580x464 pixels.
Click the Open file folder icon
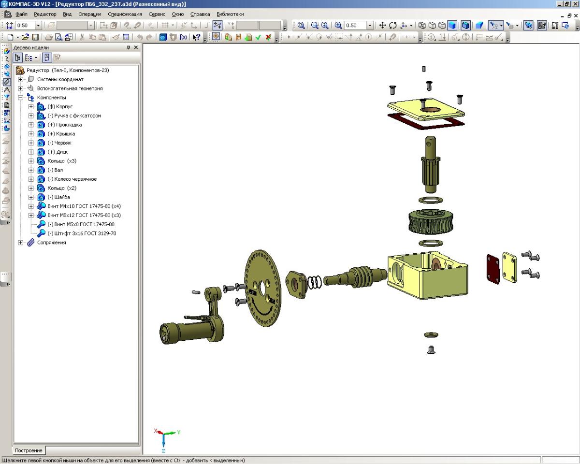click(26, 37)
